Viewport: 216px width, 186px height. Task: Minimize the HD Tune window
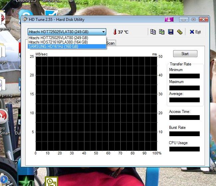pyautogui.click(x=183, y=20)
